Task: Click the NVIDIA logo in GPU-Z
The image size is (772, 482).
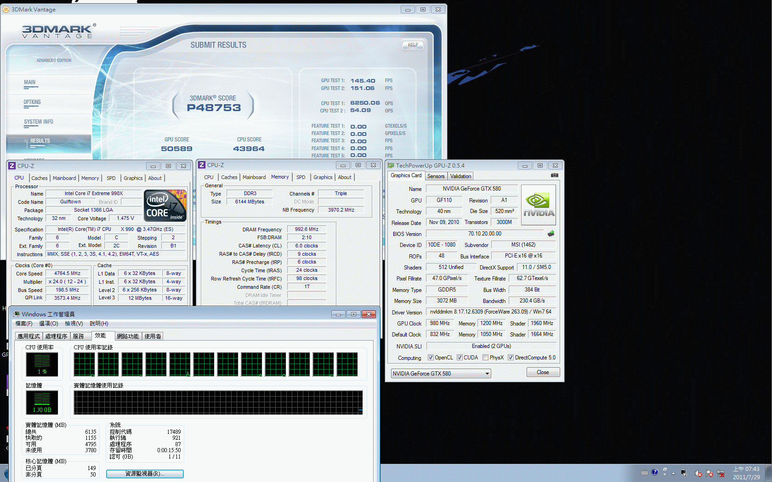Action: point(539,205)
